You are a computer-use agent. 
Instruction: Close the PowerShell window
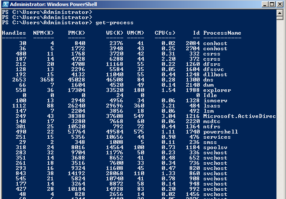click(x=280, y=4)
